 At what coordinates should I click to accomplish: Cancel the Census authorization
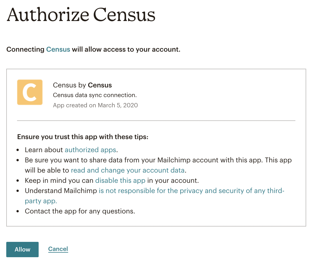coord(58,249)
